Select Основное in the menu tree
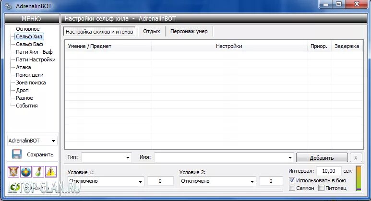The image size is (371, 201). 28,29
